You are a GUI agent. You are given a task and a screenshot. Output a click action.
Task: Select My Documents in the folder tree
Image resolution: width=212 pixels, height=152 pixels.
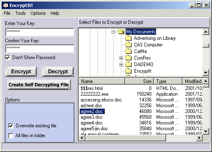[141, 32]
